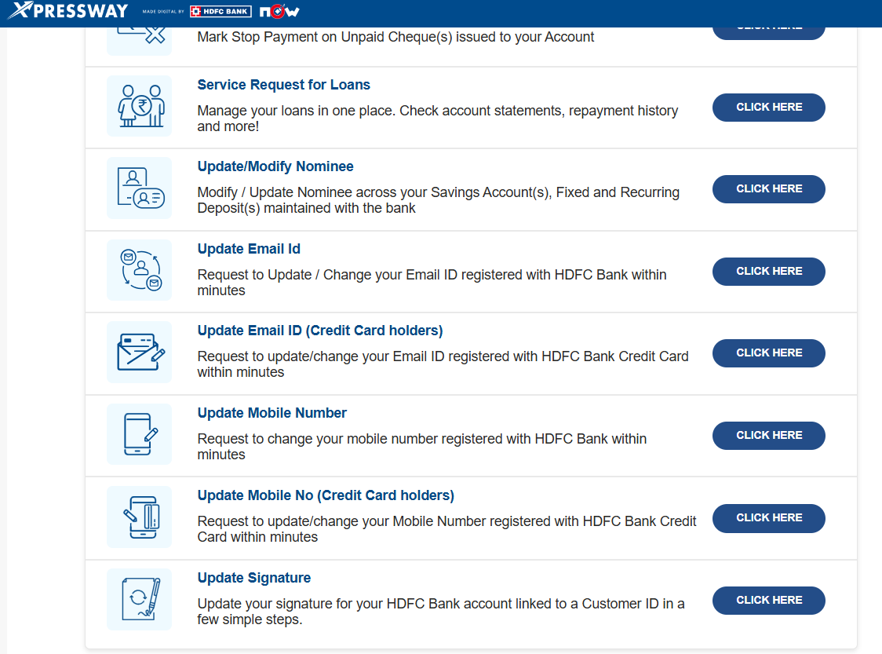Click the Update/Modify Nominee icon
Viewport: 882px width, 654px height.
[x=140, y=188]
